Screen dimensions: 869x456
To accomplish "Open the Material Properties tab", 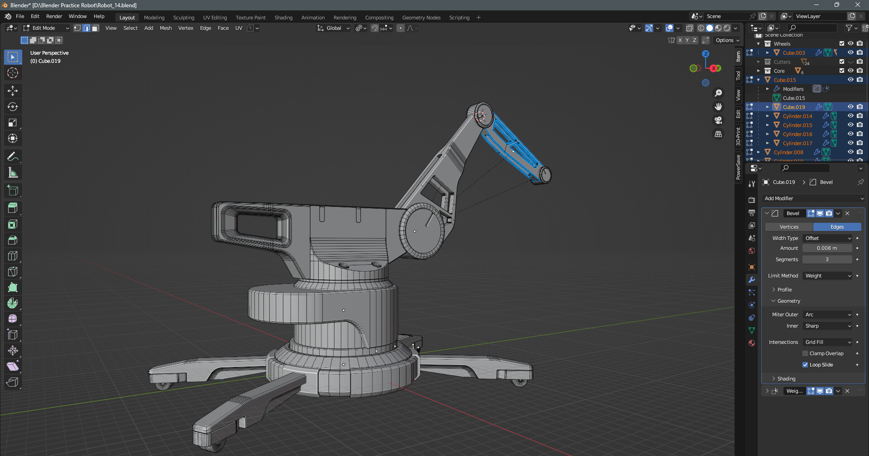I will 752,343.
